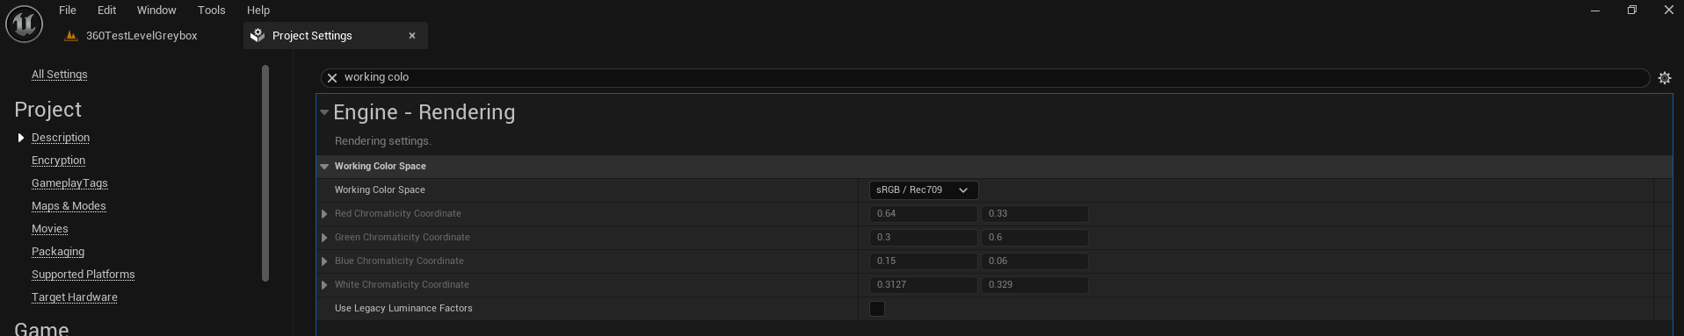Viewport: 1684px width, 336px height.
Task: Restore down the editor window
Action: 1631,11
